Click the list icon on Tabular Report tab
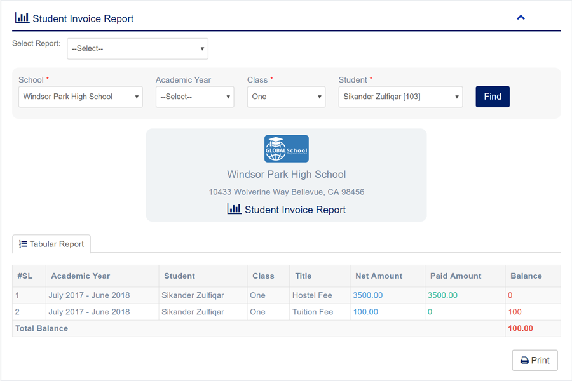 [x=23, y=244]
